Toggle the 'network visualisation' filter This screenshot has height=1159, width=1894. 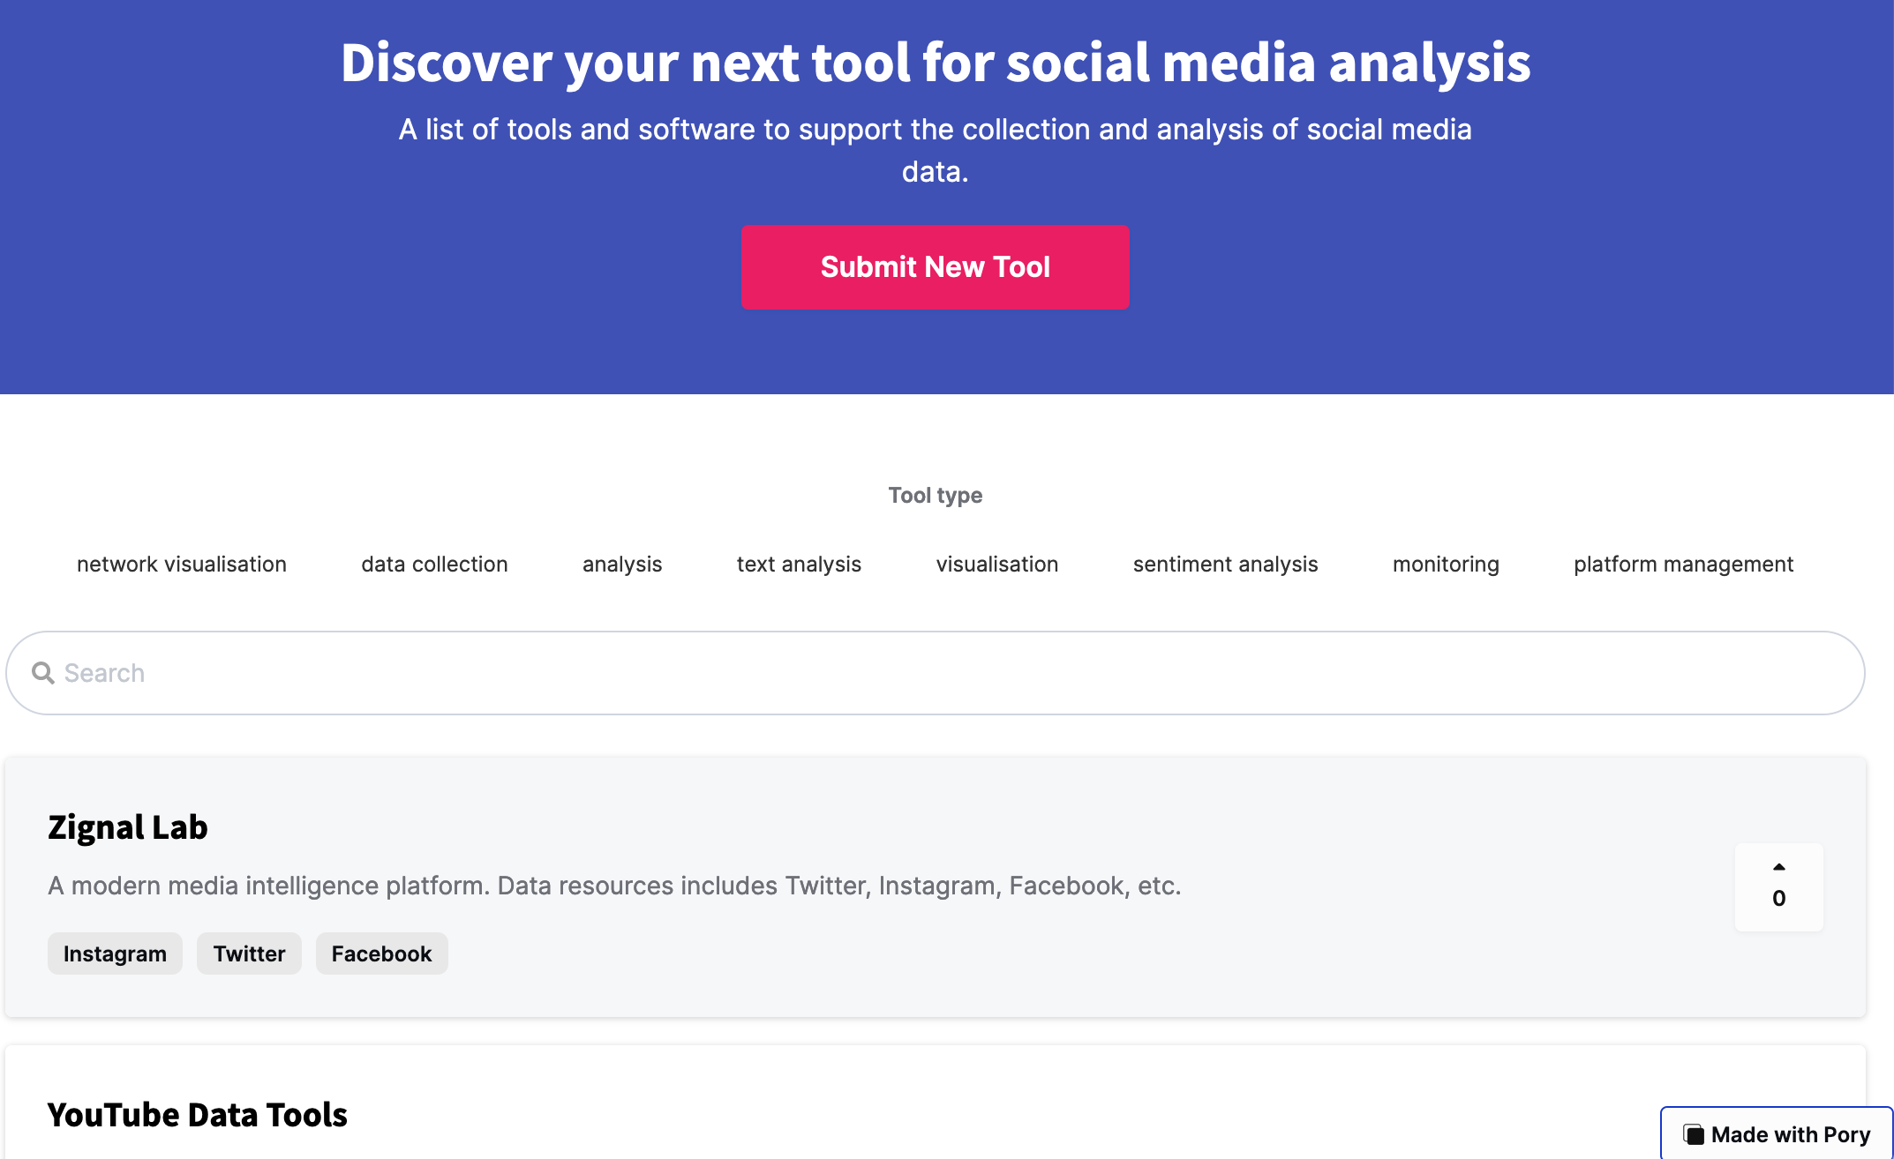tap(181, 564)
